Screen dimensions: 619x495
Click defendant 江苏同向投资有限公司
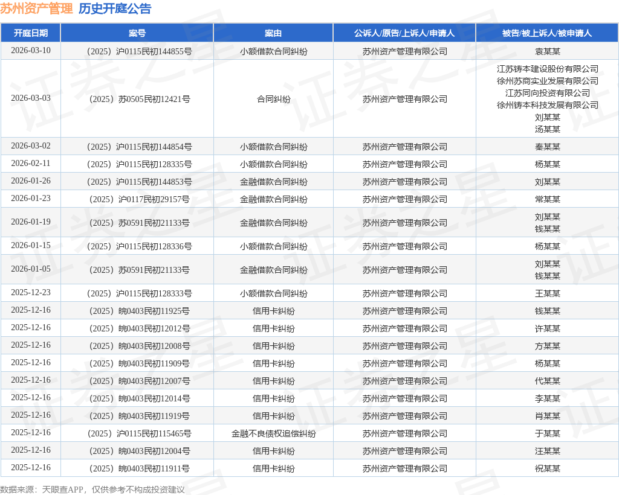coord(548,93)
